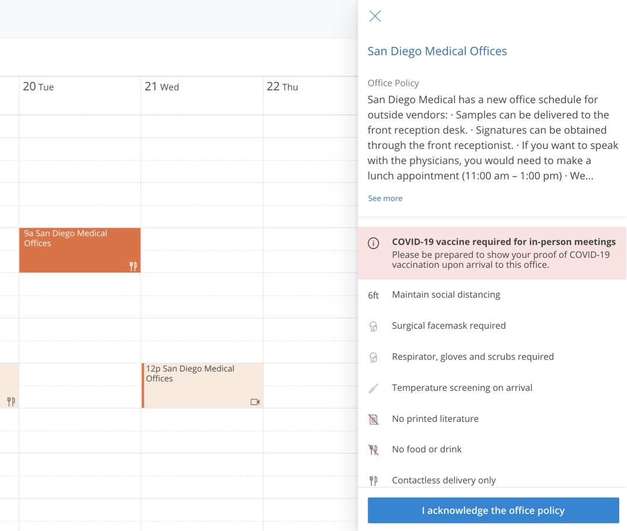The height and width of the screenshot is (531, 627).
Task: Select the 21 Wed day header
Action: coord(162,87)
